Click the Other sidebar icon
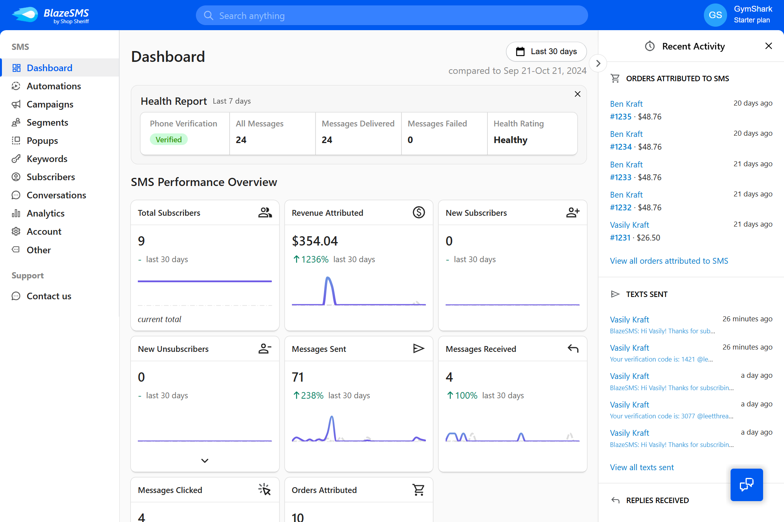 [x=16, y=250]
